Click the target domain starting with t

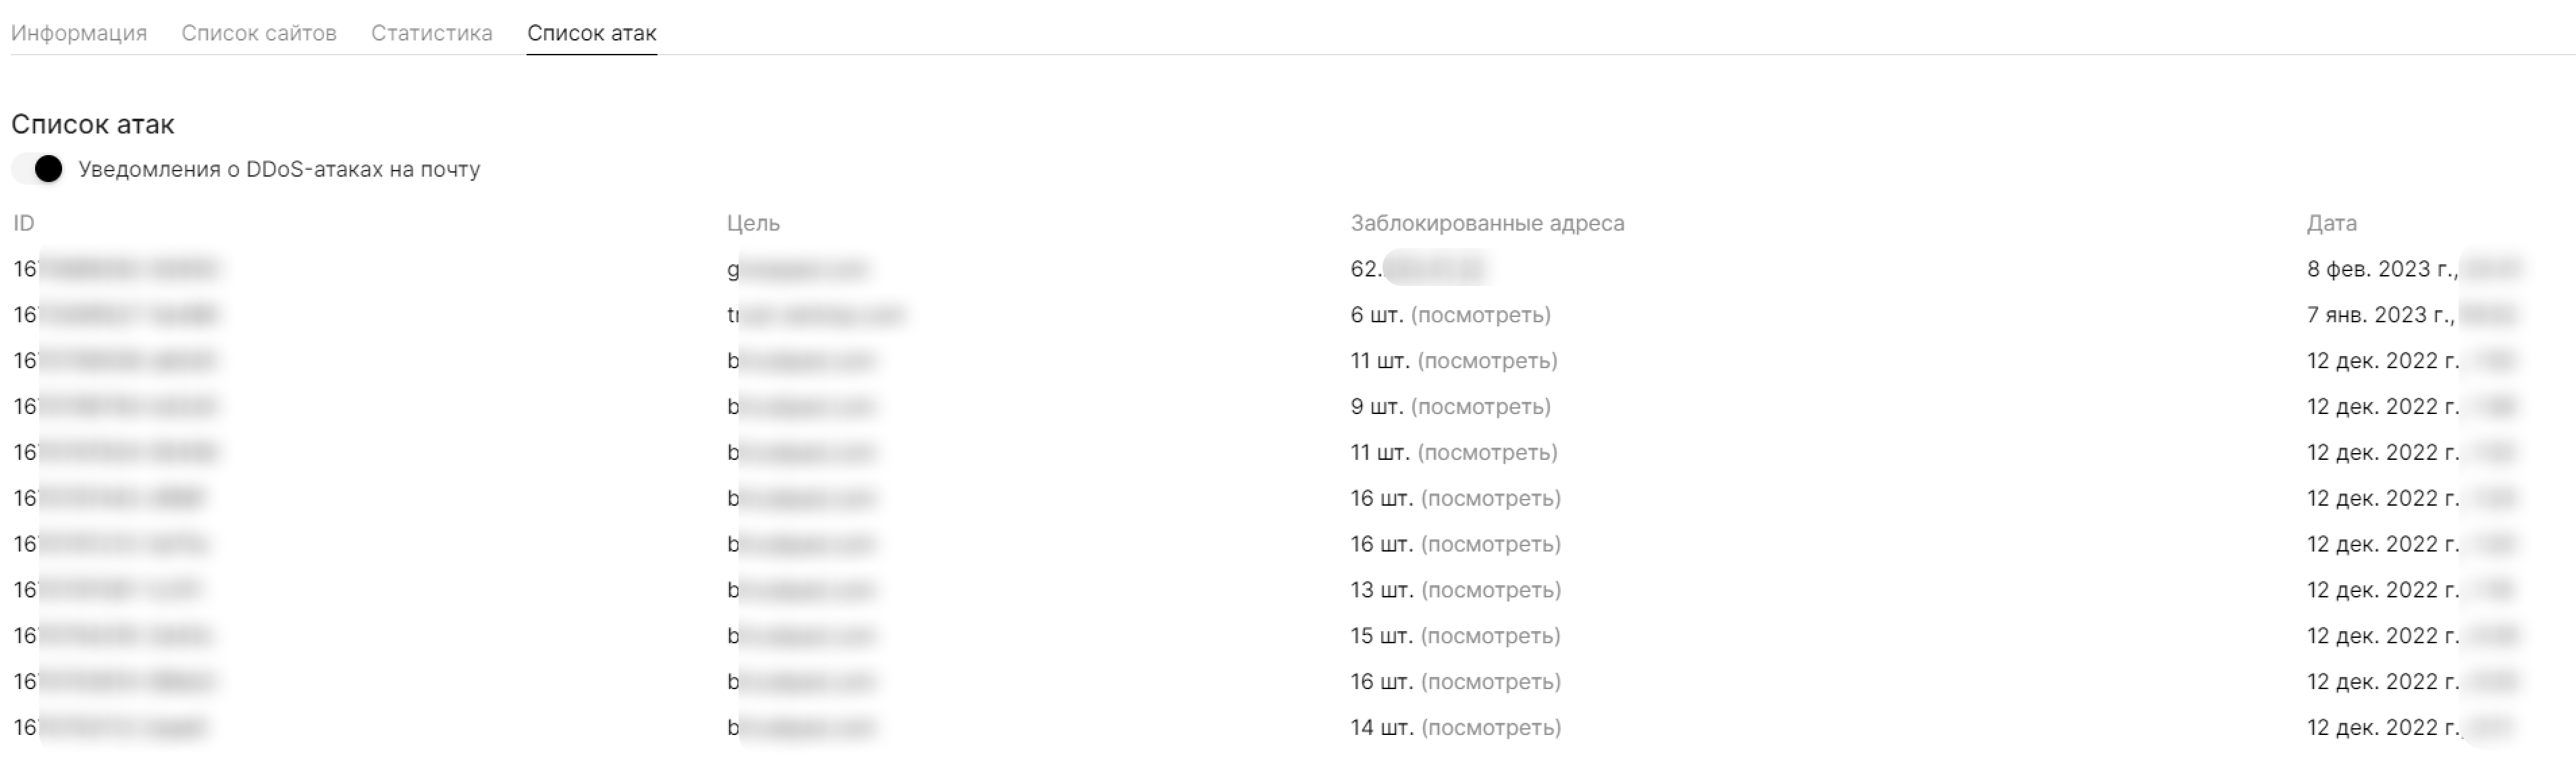[x=815, y=316]
